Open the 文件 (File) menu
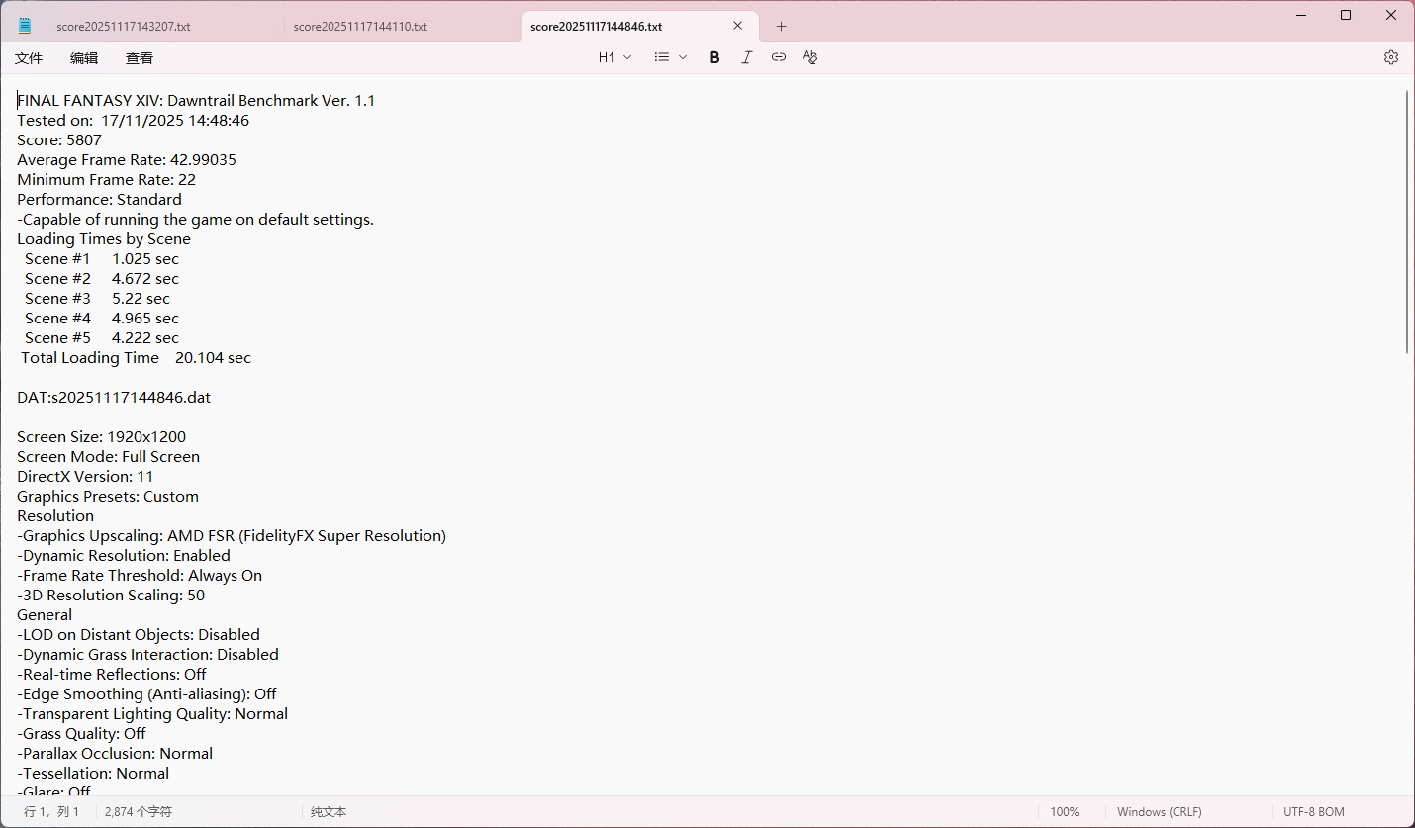 click(29, 58)
